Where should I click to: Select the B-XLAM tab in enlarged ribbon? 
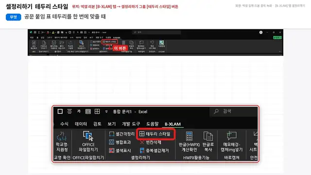coord(173,124)
